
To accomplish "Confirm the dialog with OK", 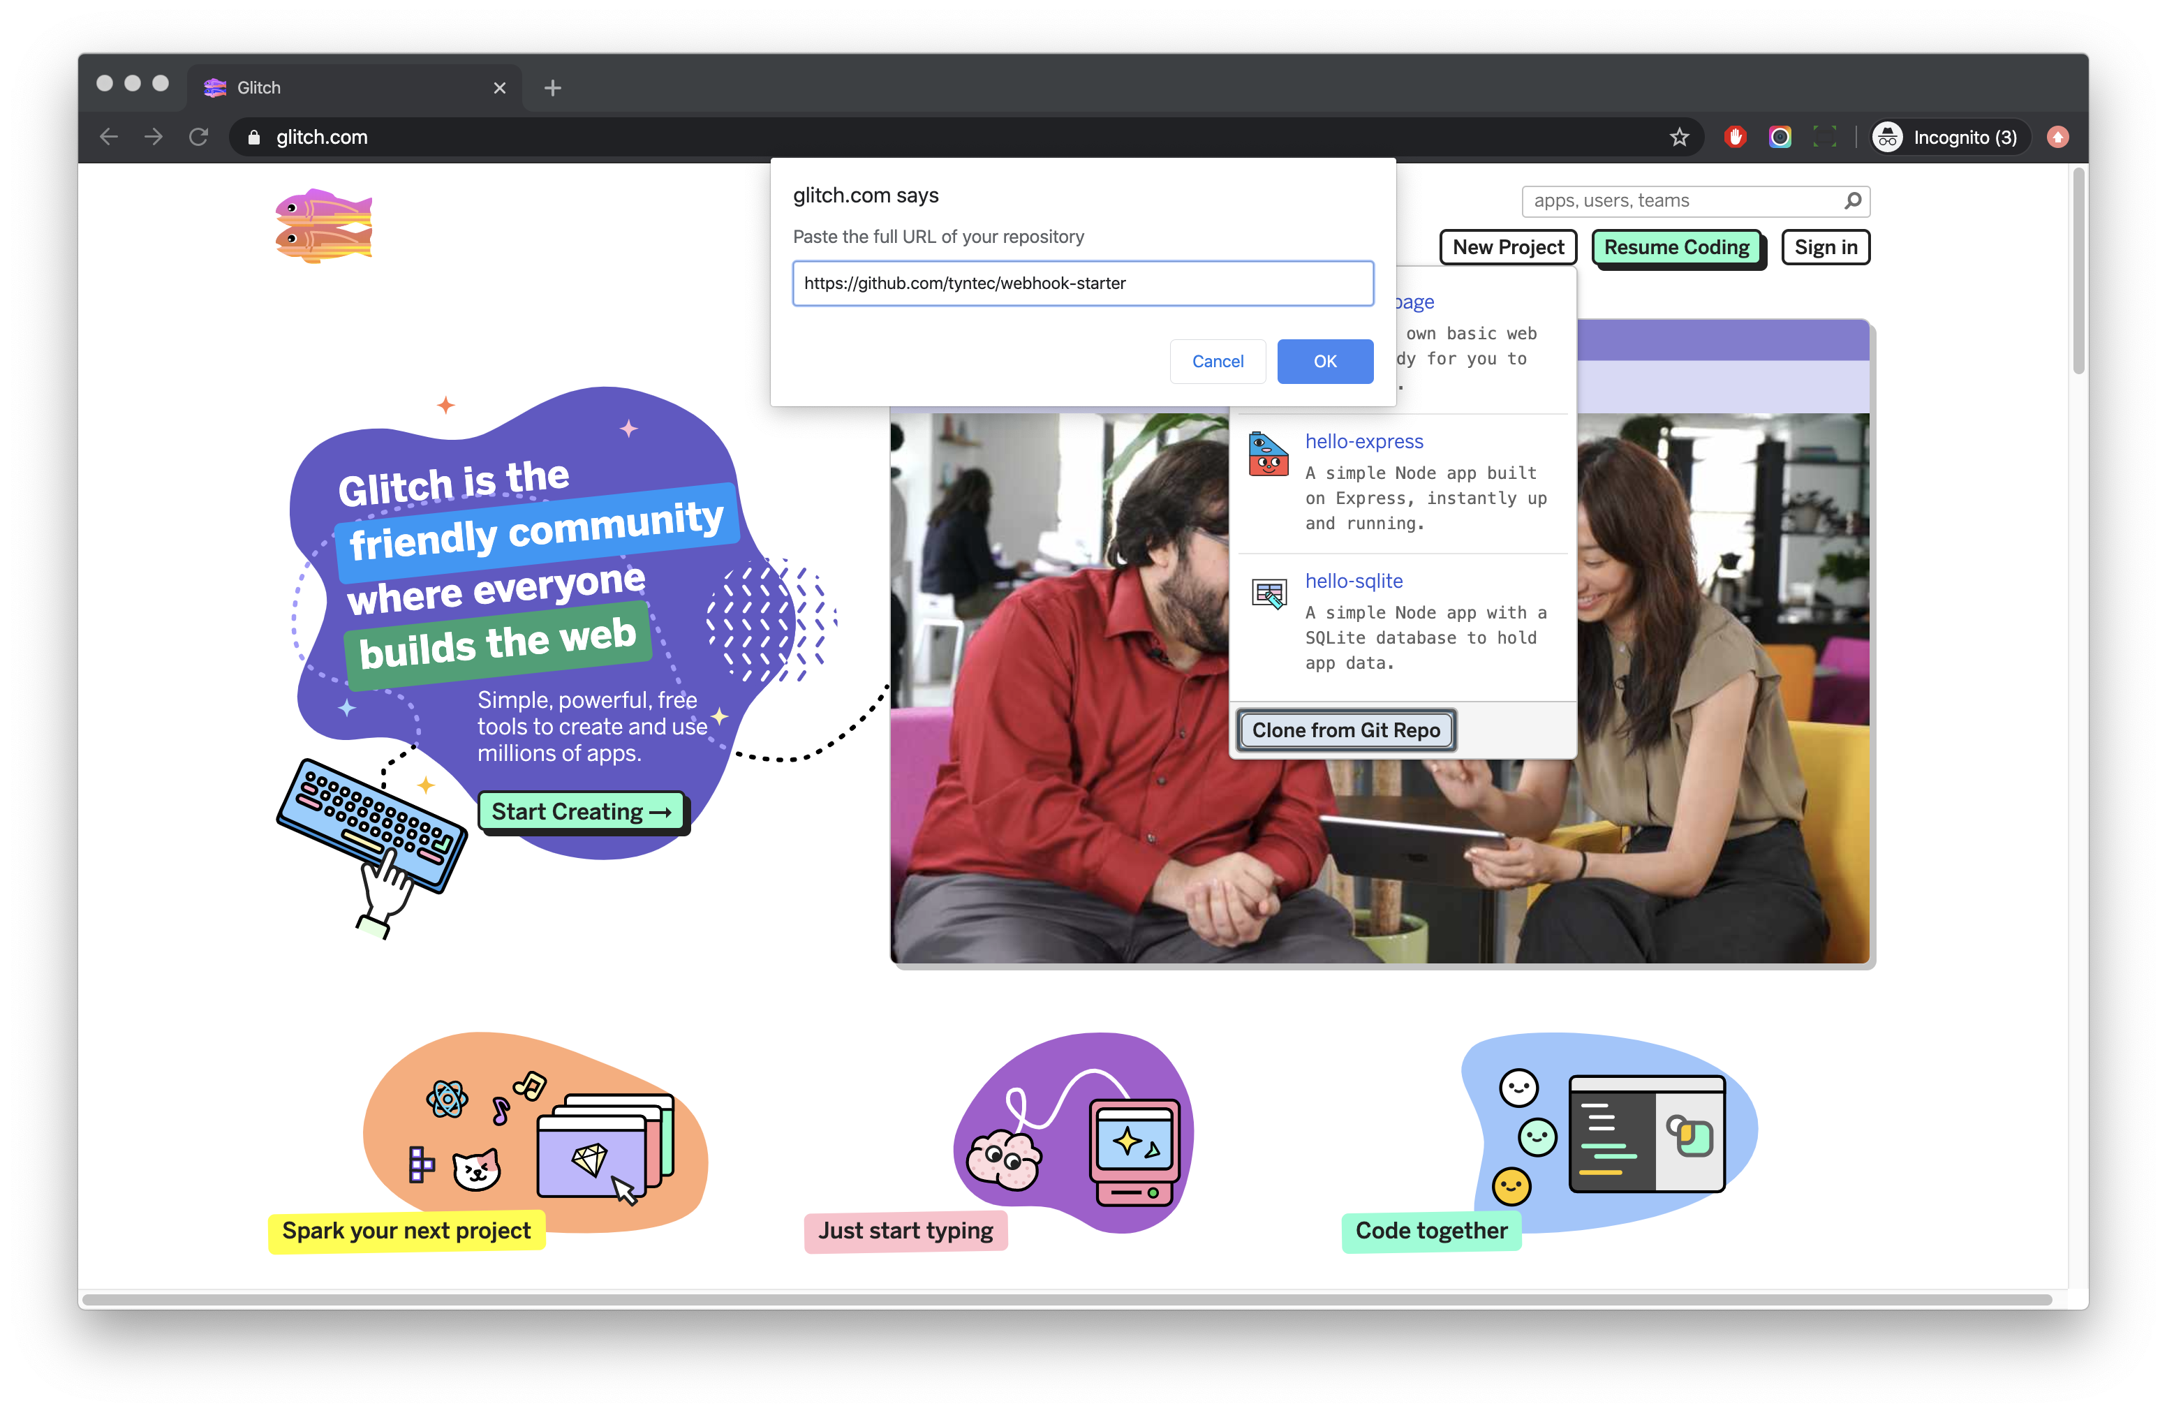I will (1325, 362).
